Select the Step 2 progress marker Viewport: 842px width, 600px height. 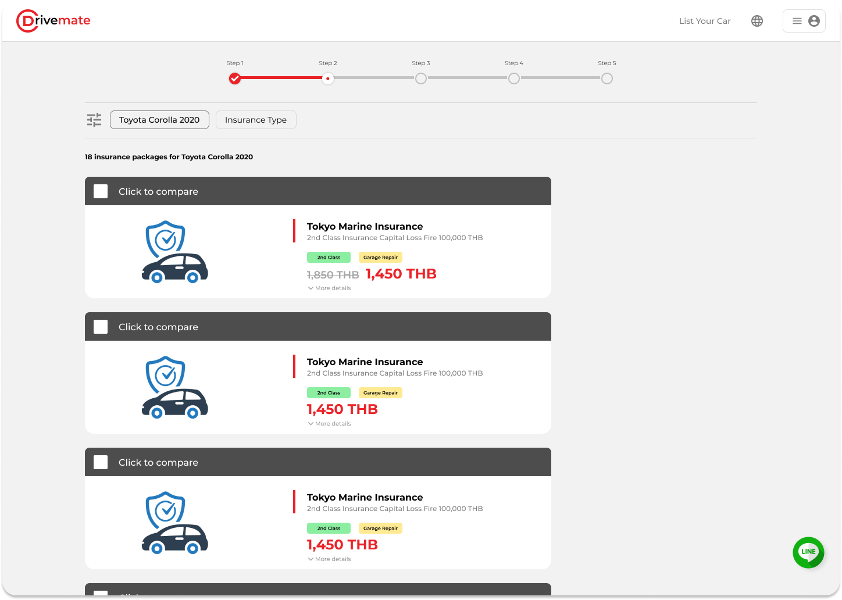(328, 78)
